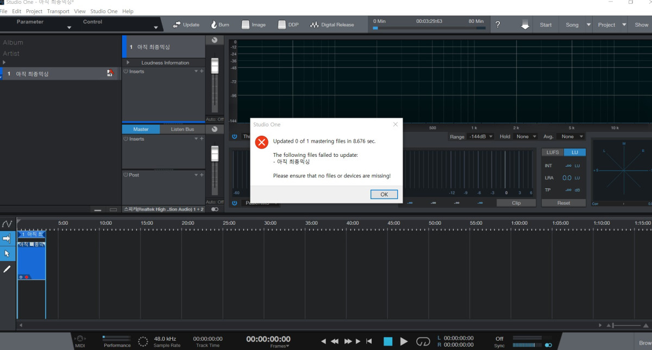
Task: Toggle the level meter power button
Action: pyautogui.click(x=235, y=203)
